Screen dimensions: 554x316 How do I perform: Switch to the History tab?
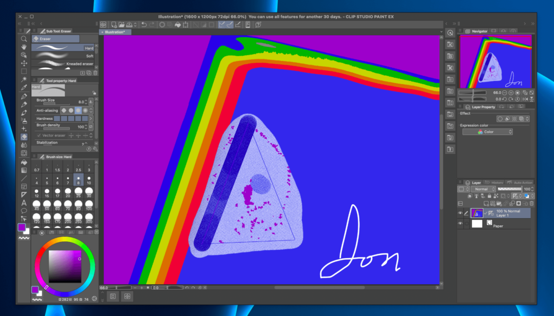point(494,183)
